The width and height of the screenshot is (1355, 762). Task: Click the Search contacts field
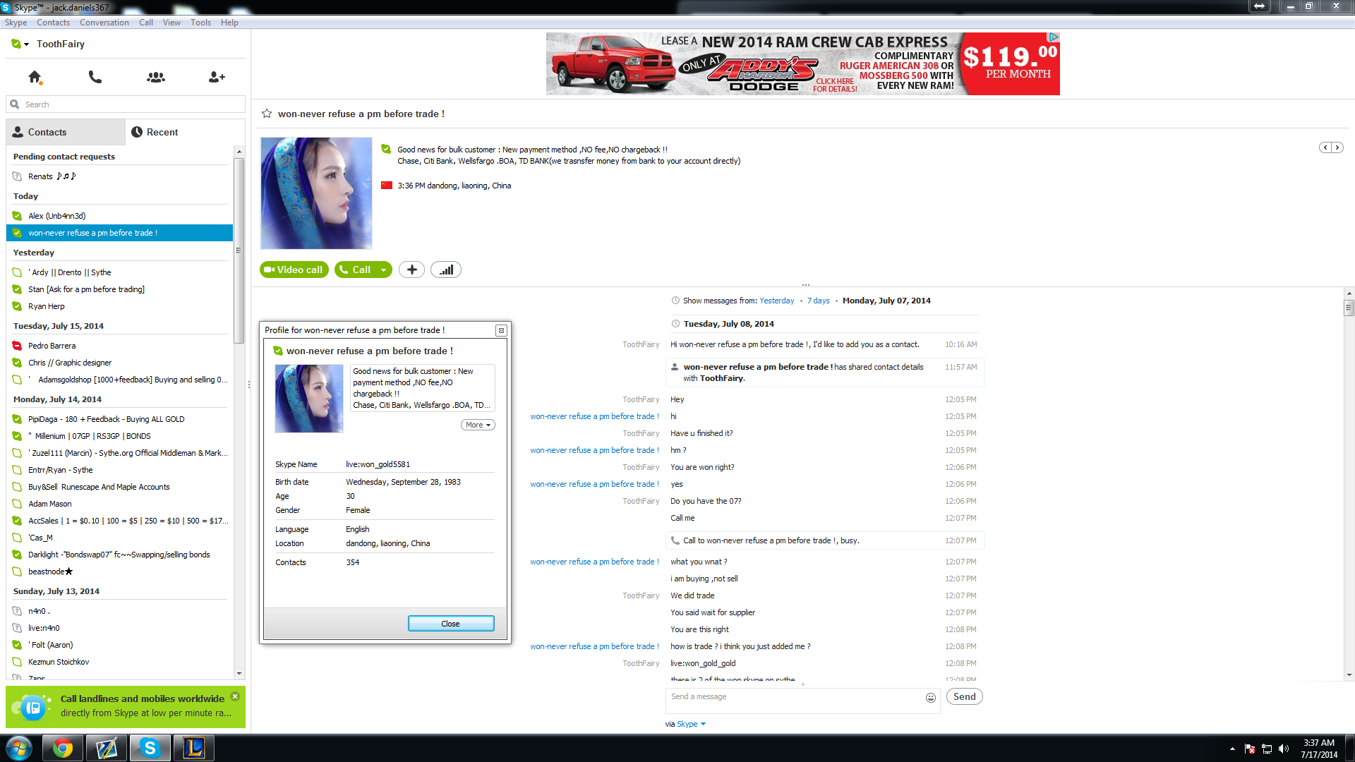127,104
